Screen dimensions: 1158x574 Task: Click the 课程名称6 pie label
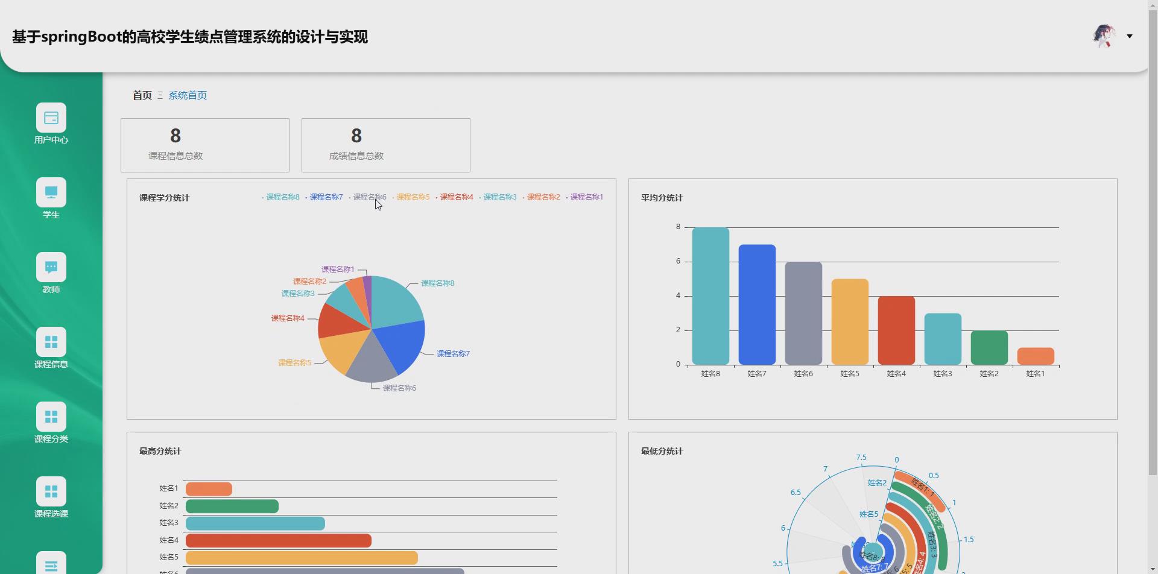pos(399,388)
